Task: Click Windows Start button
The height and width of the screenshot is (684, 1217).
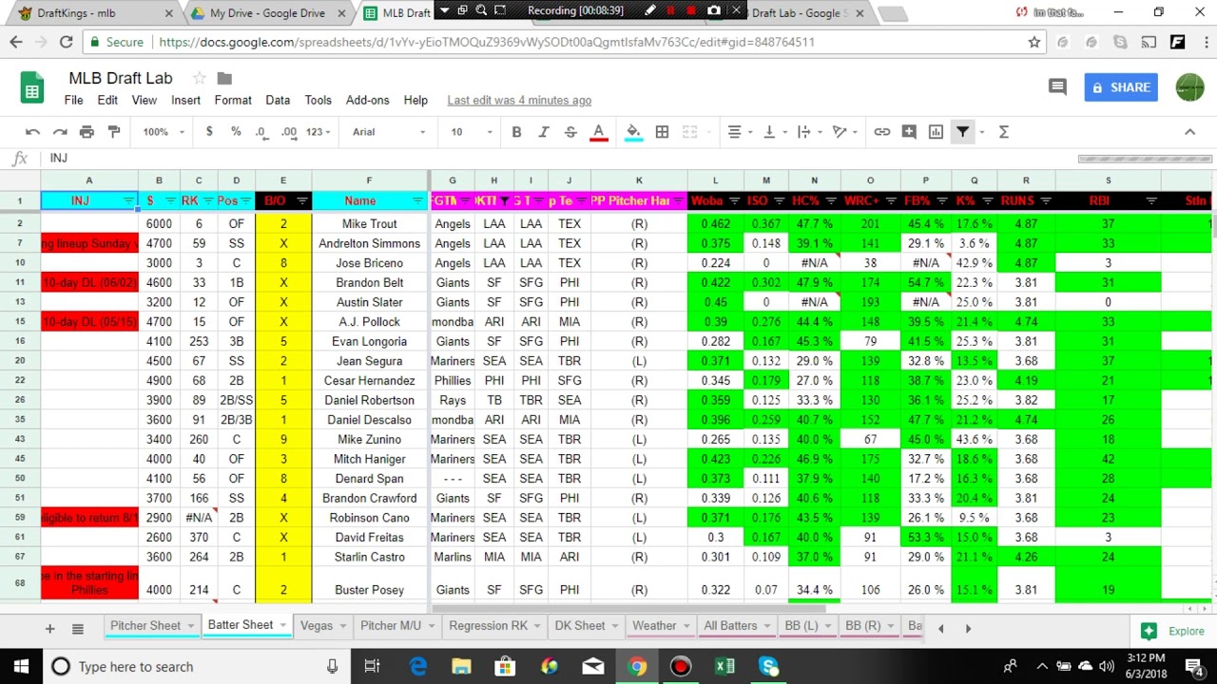Action: click(21, 666)
